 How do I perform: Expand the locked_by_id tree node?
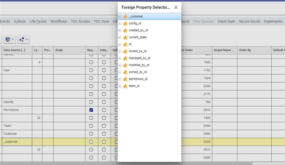tap(120, 51)
